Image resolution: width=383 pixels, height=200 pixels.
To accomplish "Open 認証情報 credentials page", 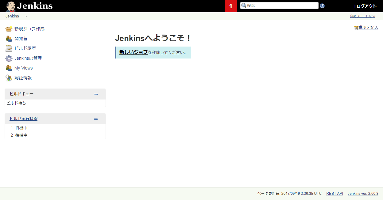I will (x=23, y=77).
